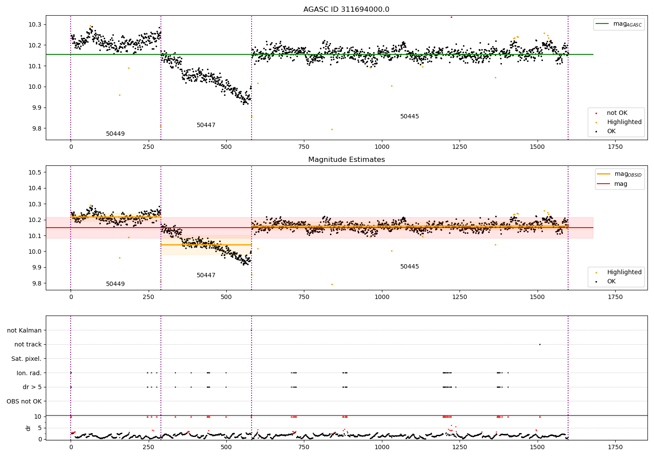Click the 10.0 y-tick in the top plot
Image resolution: width=654 pixels, height=457 pixels.
pos(34,87)
